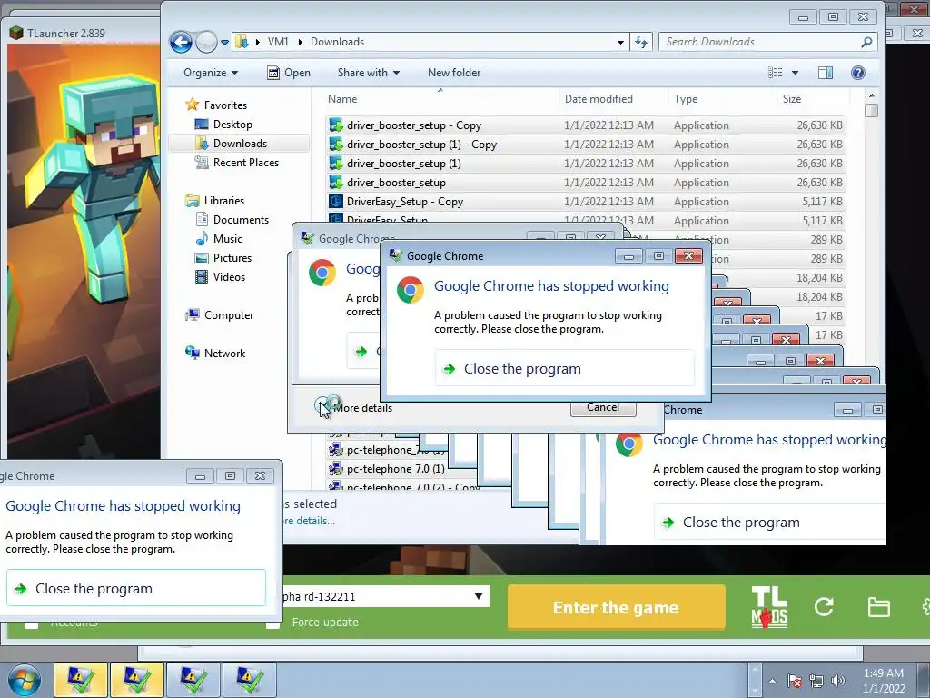The width and height of the screenshot is (930, 698).
Task: Expand the view options dropdown arrow
Action: click(795, 73)
